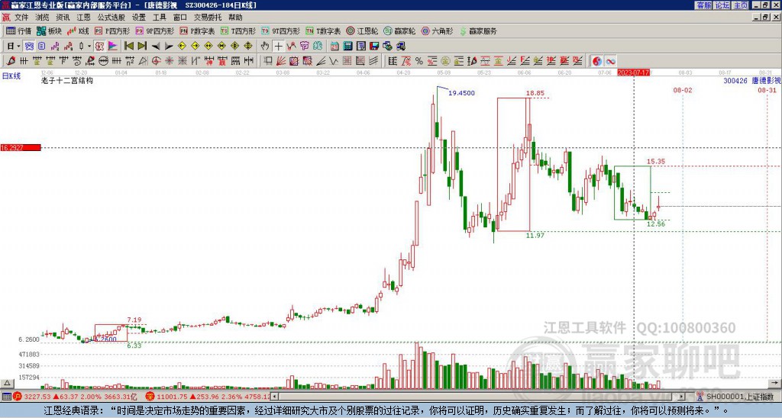Open the T数字表 tool

(x=323, y=31)
